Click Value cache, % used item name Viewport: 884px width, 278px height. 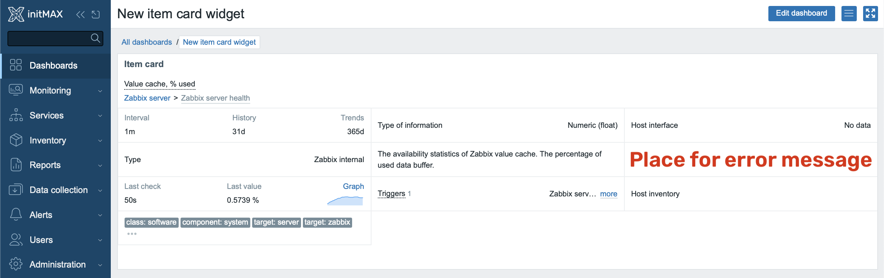(160, 84)
